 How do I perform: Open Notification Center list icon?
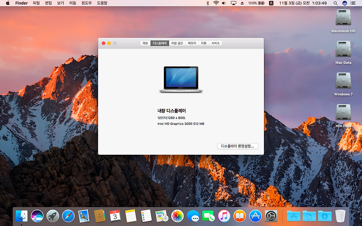353,3
